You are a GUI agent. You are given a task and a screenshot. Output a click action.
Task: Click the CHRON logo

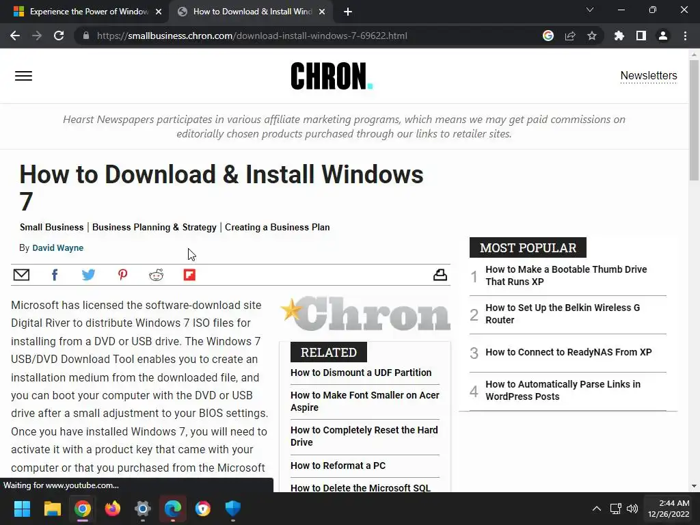pos(332,75)
